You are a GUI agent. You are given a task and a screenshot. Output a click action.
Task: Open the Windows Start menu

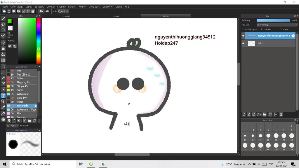click(x=5, y=164)
